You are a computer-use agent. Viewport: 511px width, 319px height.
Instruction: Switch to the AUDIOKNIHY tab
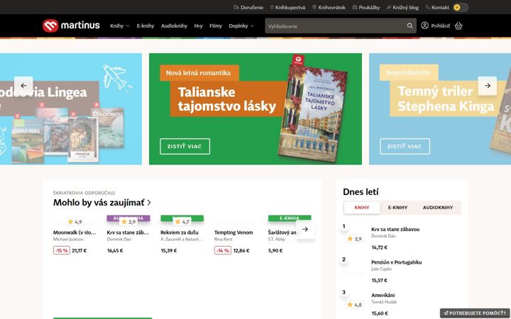point(438,208)
